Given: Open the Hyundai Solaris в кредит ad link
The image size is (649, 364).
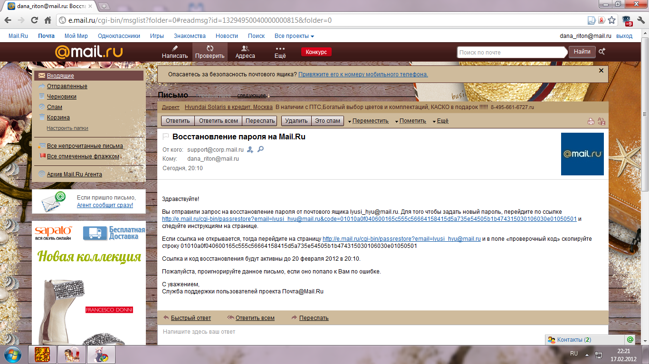Looking at the screenshot, I should tap(229, 107).
